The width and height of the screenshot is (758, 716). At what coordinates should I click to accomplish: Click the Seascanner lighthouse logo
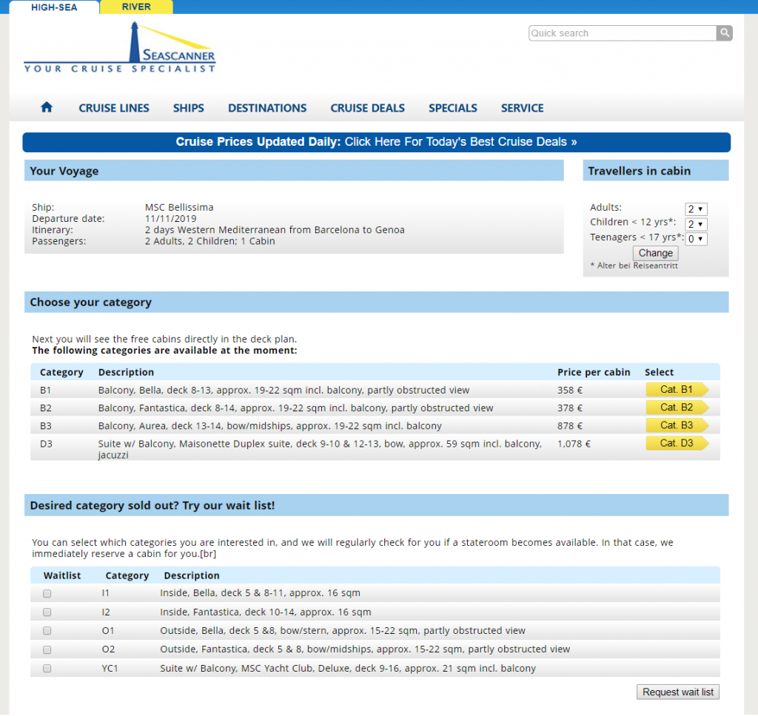120,47
